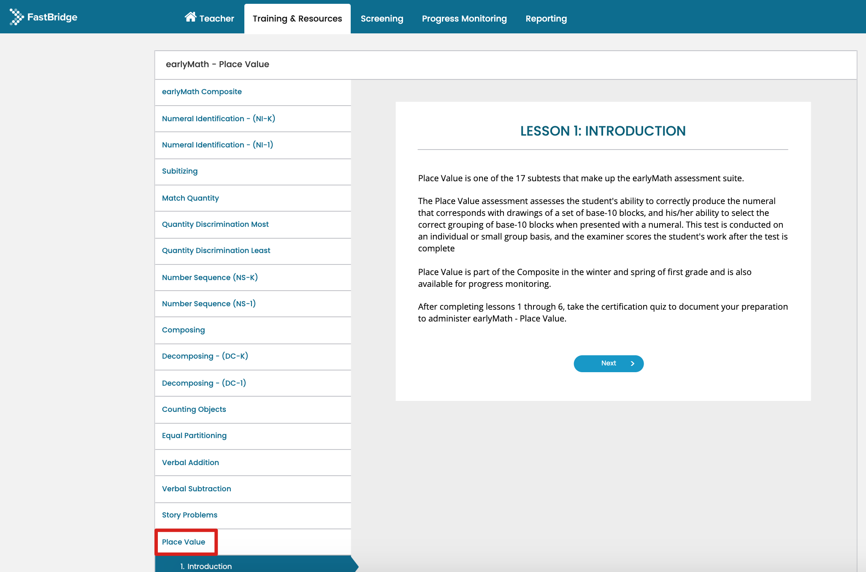
Task: Select the Training & Resources tab
Action: coord(297,19)
